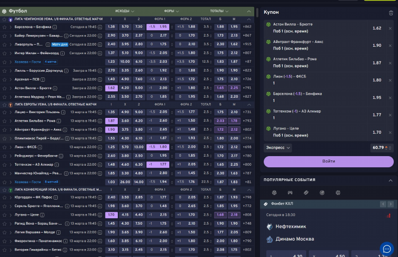Deselect handicap -1.5 1.95 for Барселона – Бенфика
This screenshot has height=257, width=398.
pos(158,27)
